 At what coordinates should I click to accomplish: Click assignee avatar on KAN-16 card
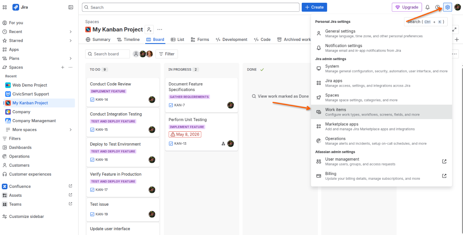pos(152,160)
